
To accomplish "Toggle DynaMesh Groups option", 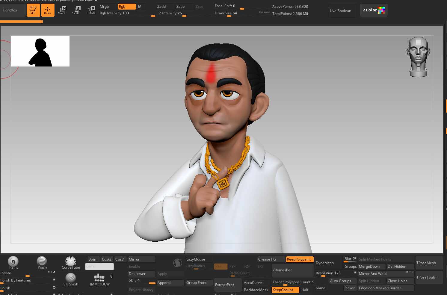I will [350, 267].
